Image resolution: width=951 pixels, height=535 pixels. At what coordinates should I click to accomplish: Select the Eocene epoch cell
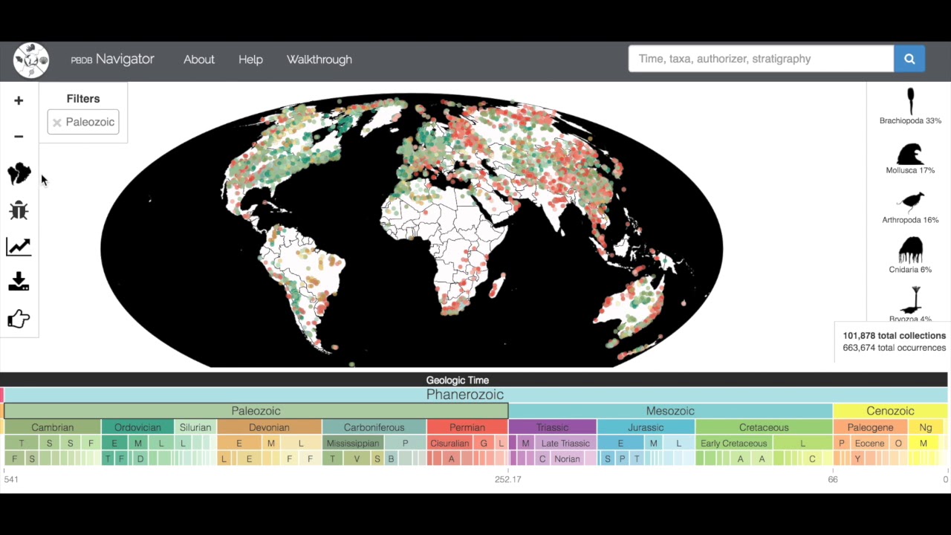[869, 444]
